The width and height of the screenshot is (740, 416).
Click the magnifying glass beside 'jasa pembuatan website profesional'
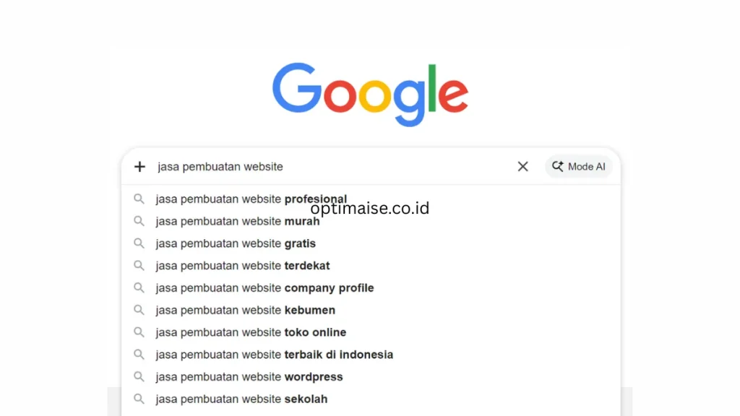[139, 199]
